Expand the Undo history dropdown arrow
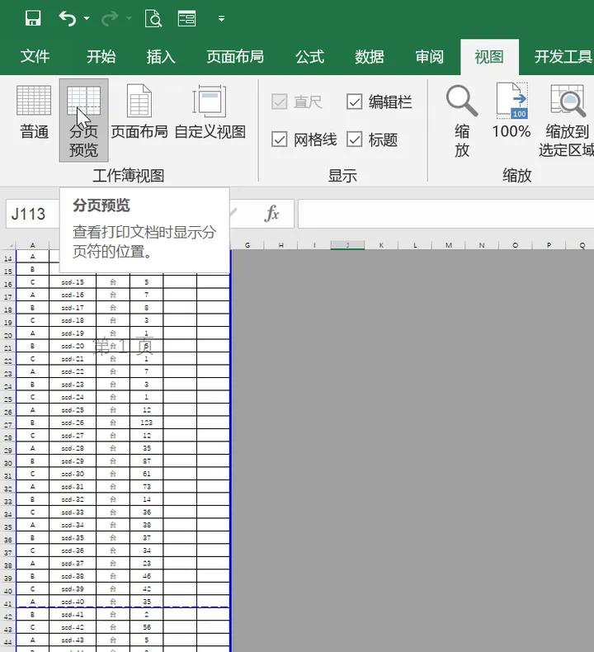Screen dimensions: 594x652 (87, 19)
